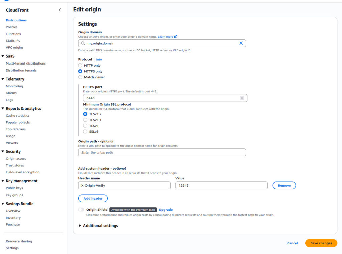Select the HTTP only protocol option
This screenshot has height=254, width=342.
(80, 66)
